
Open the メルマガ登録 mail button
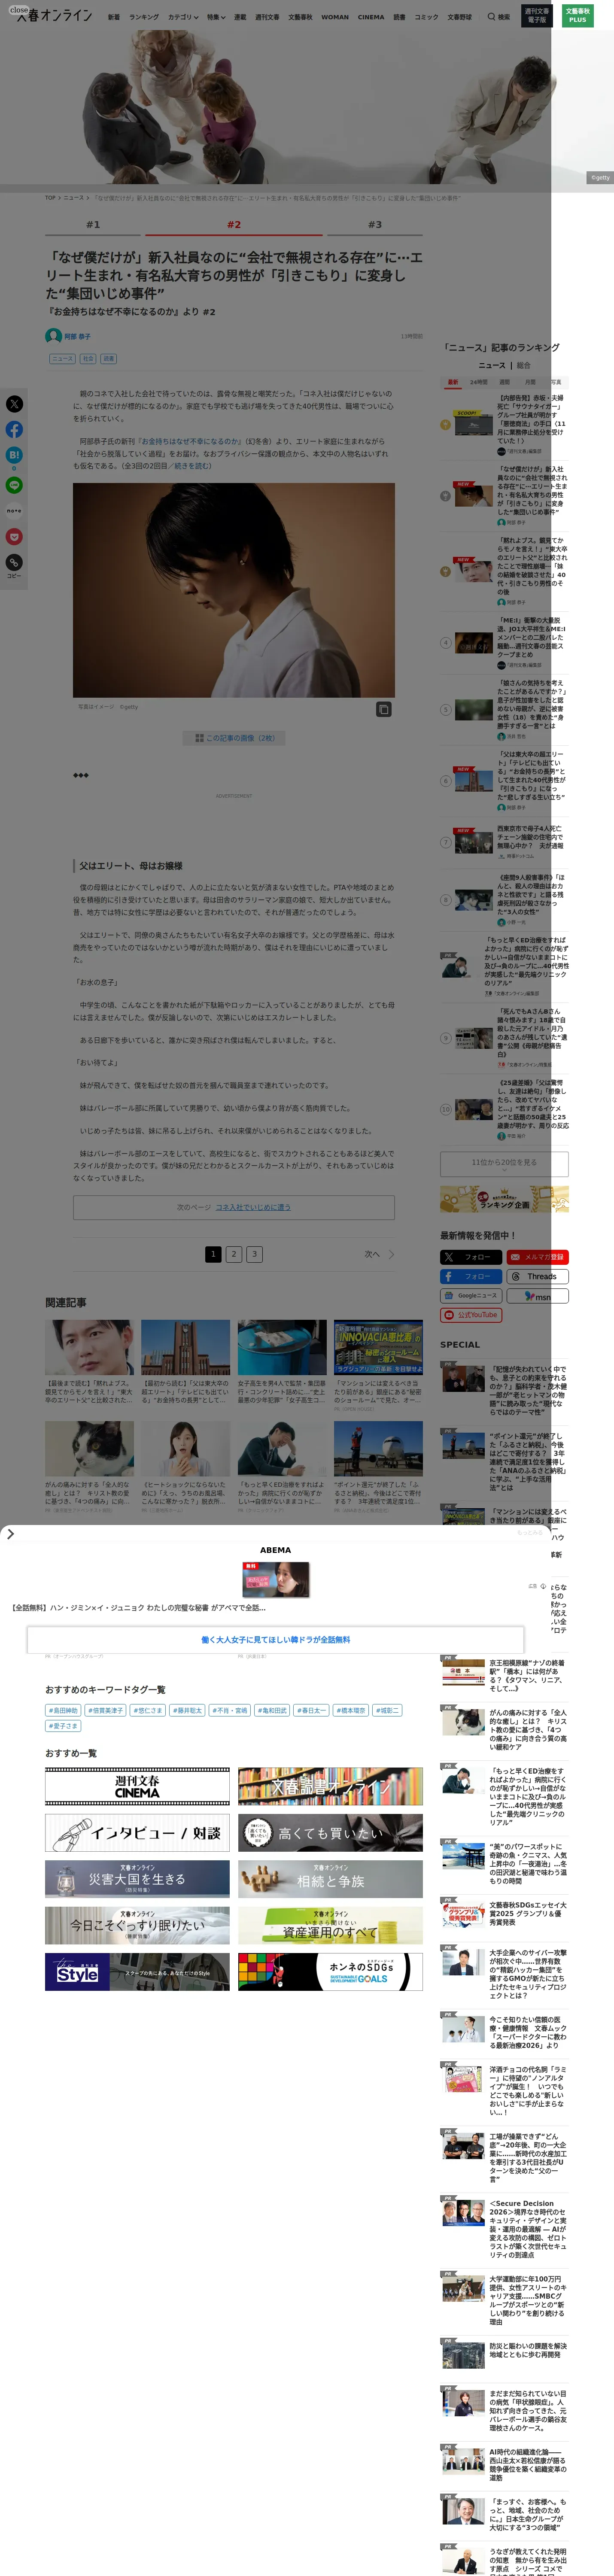click(537, 1257)
